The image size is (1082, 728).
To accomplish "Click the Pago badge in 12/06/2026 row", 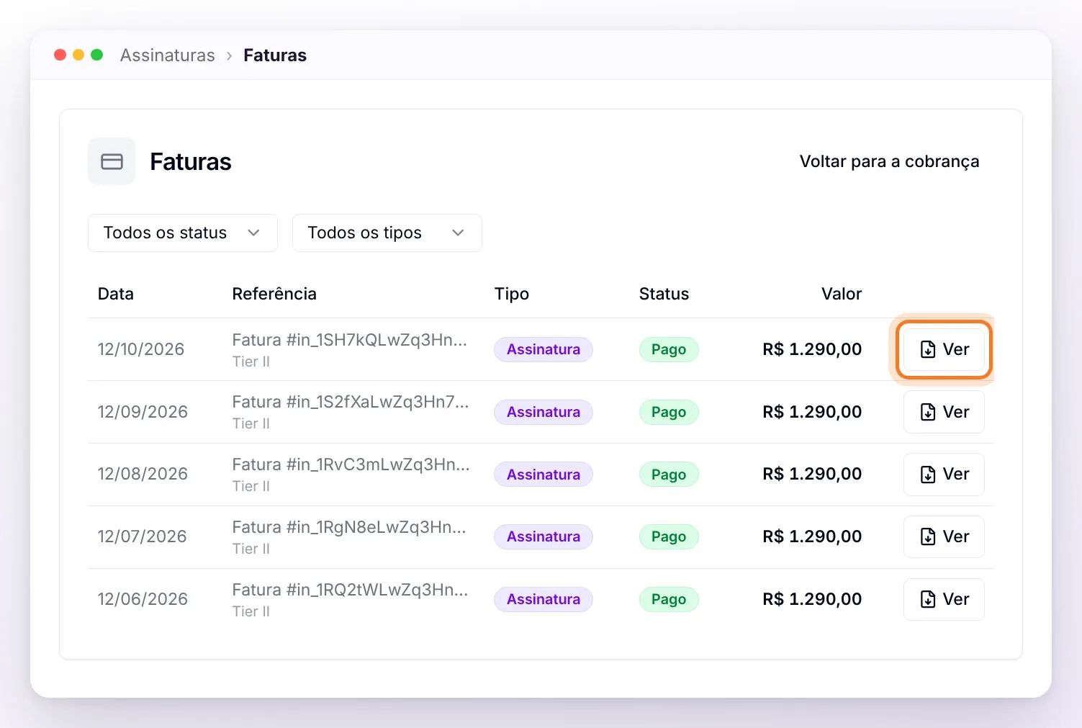I will pos(669,599).
